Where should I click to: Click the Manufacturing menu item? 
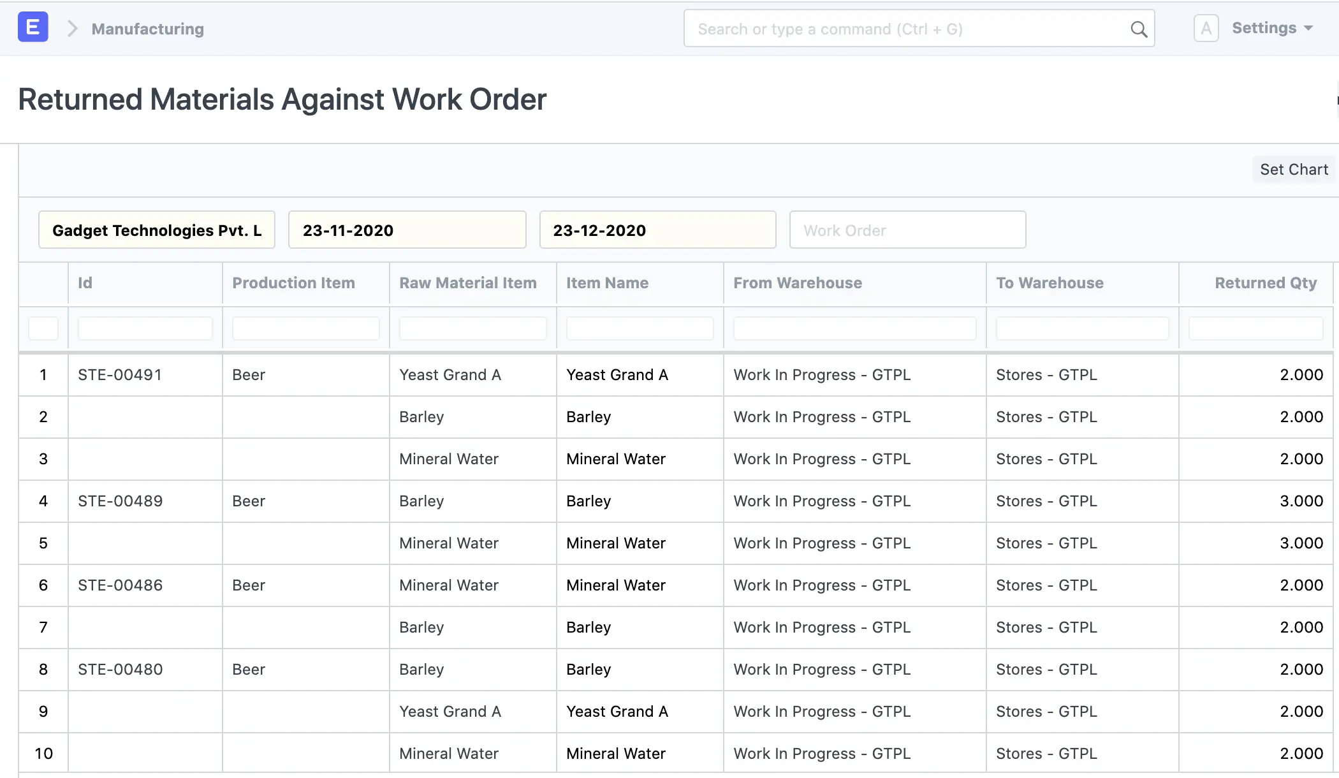pyautogui.click(x=147, y=29)
